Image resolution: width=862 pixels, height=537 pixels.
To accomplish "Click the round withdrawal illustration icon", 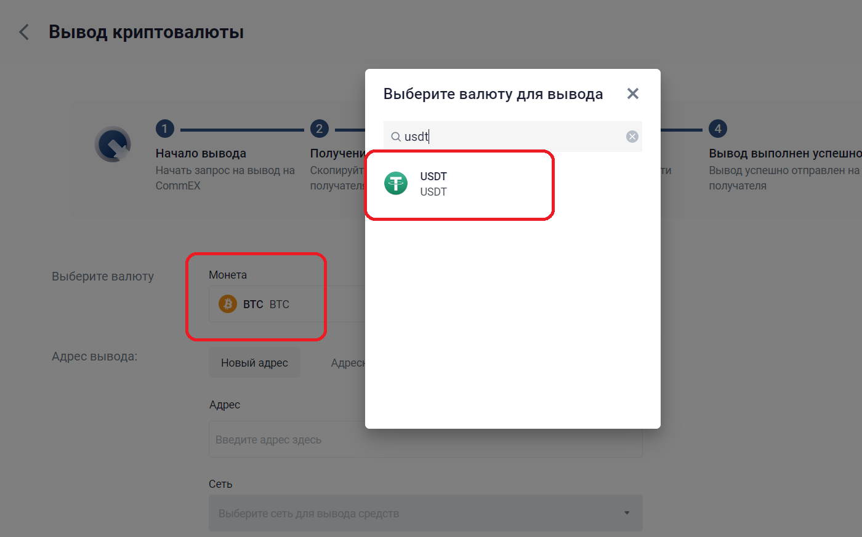I will coord(113,145).
